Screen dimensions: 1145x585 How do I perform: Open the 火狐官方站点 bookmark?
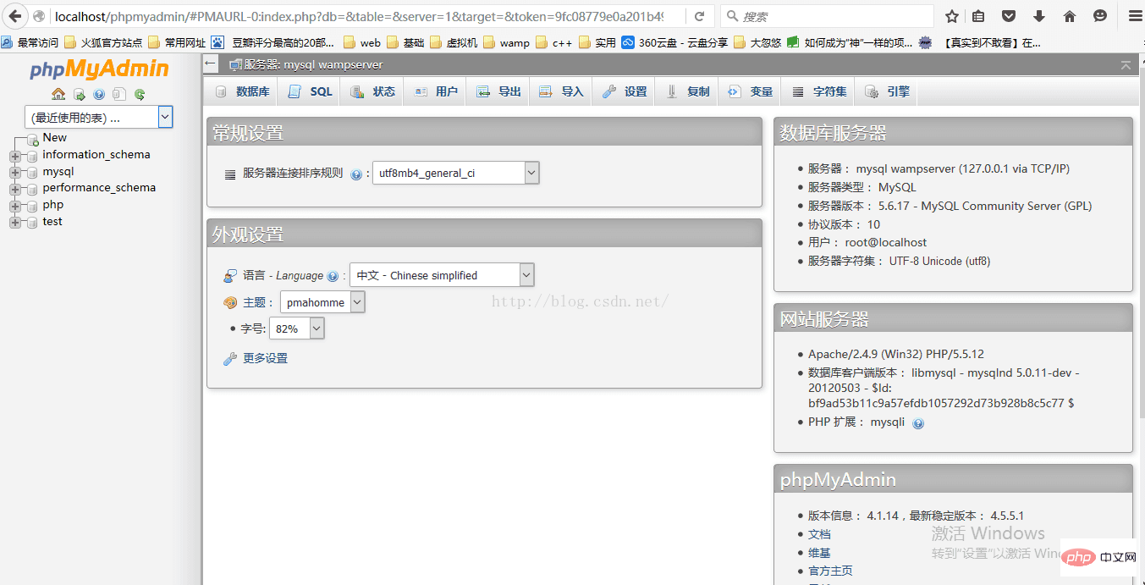point(103,42)
